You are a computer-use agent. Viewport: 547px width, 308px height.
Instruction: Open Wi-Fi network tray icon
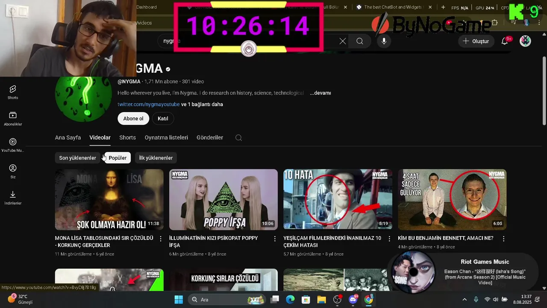tap(487, 299)
